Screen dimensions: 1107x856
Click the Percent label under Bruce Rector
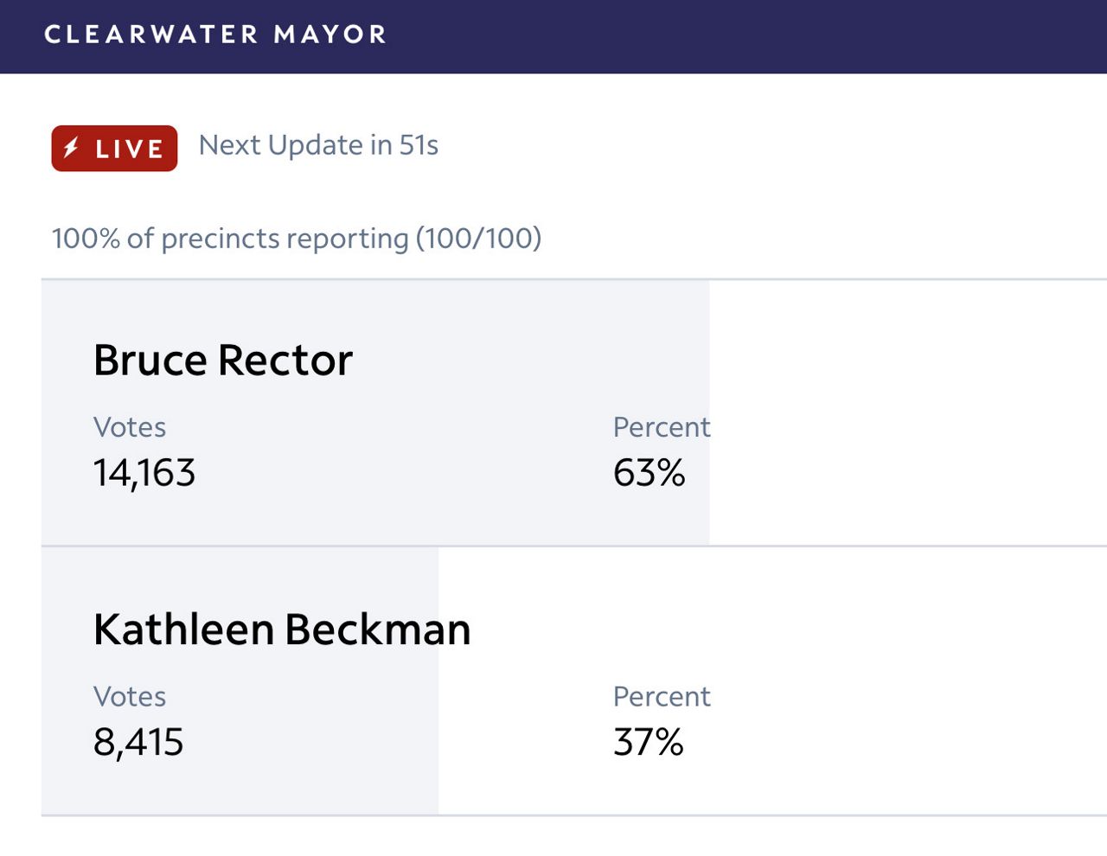[x=662, y=426]
